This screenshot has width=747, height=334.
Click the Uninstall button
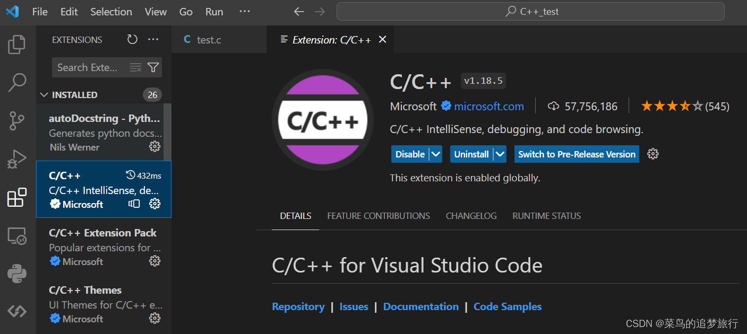tap(471, 154)
